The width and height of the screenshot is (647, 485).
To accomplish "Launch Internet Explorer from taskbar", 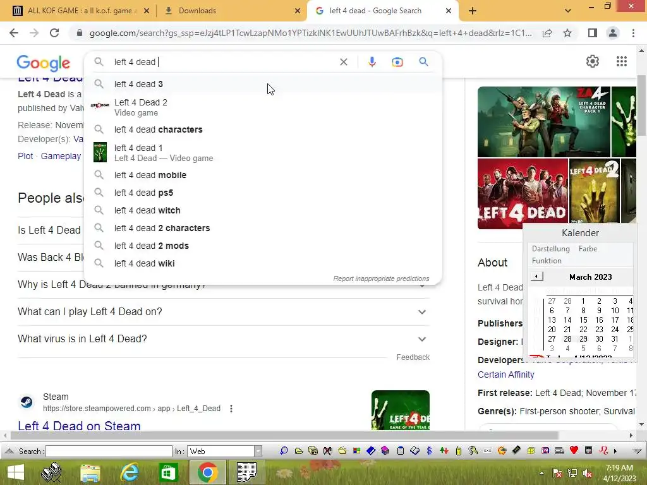I will click(x=130, y=472).
